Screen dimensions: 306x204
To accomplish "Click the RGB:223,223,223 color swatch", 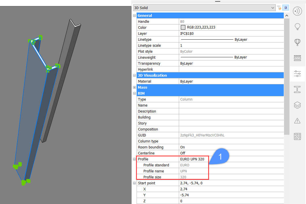I will click(x=183, y=28).
